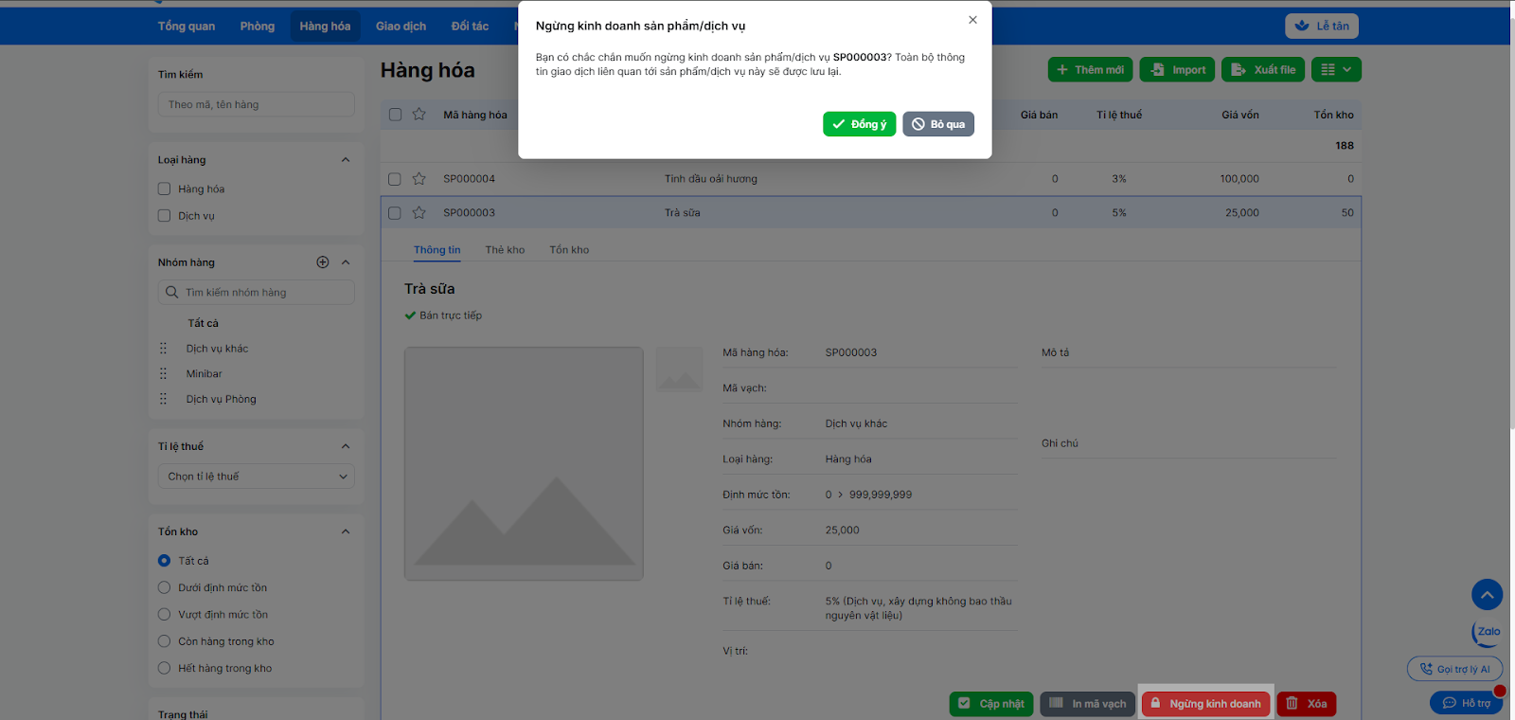Sort by the Tồn kho column header
Screen dimensions: 1515x720
pyautogui.click(x=1333, y=115)
